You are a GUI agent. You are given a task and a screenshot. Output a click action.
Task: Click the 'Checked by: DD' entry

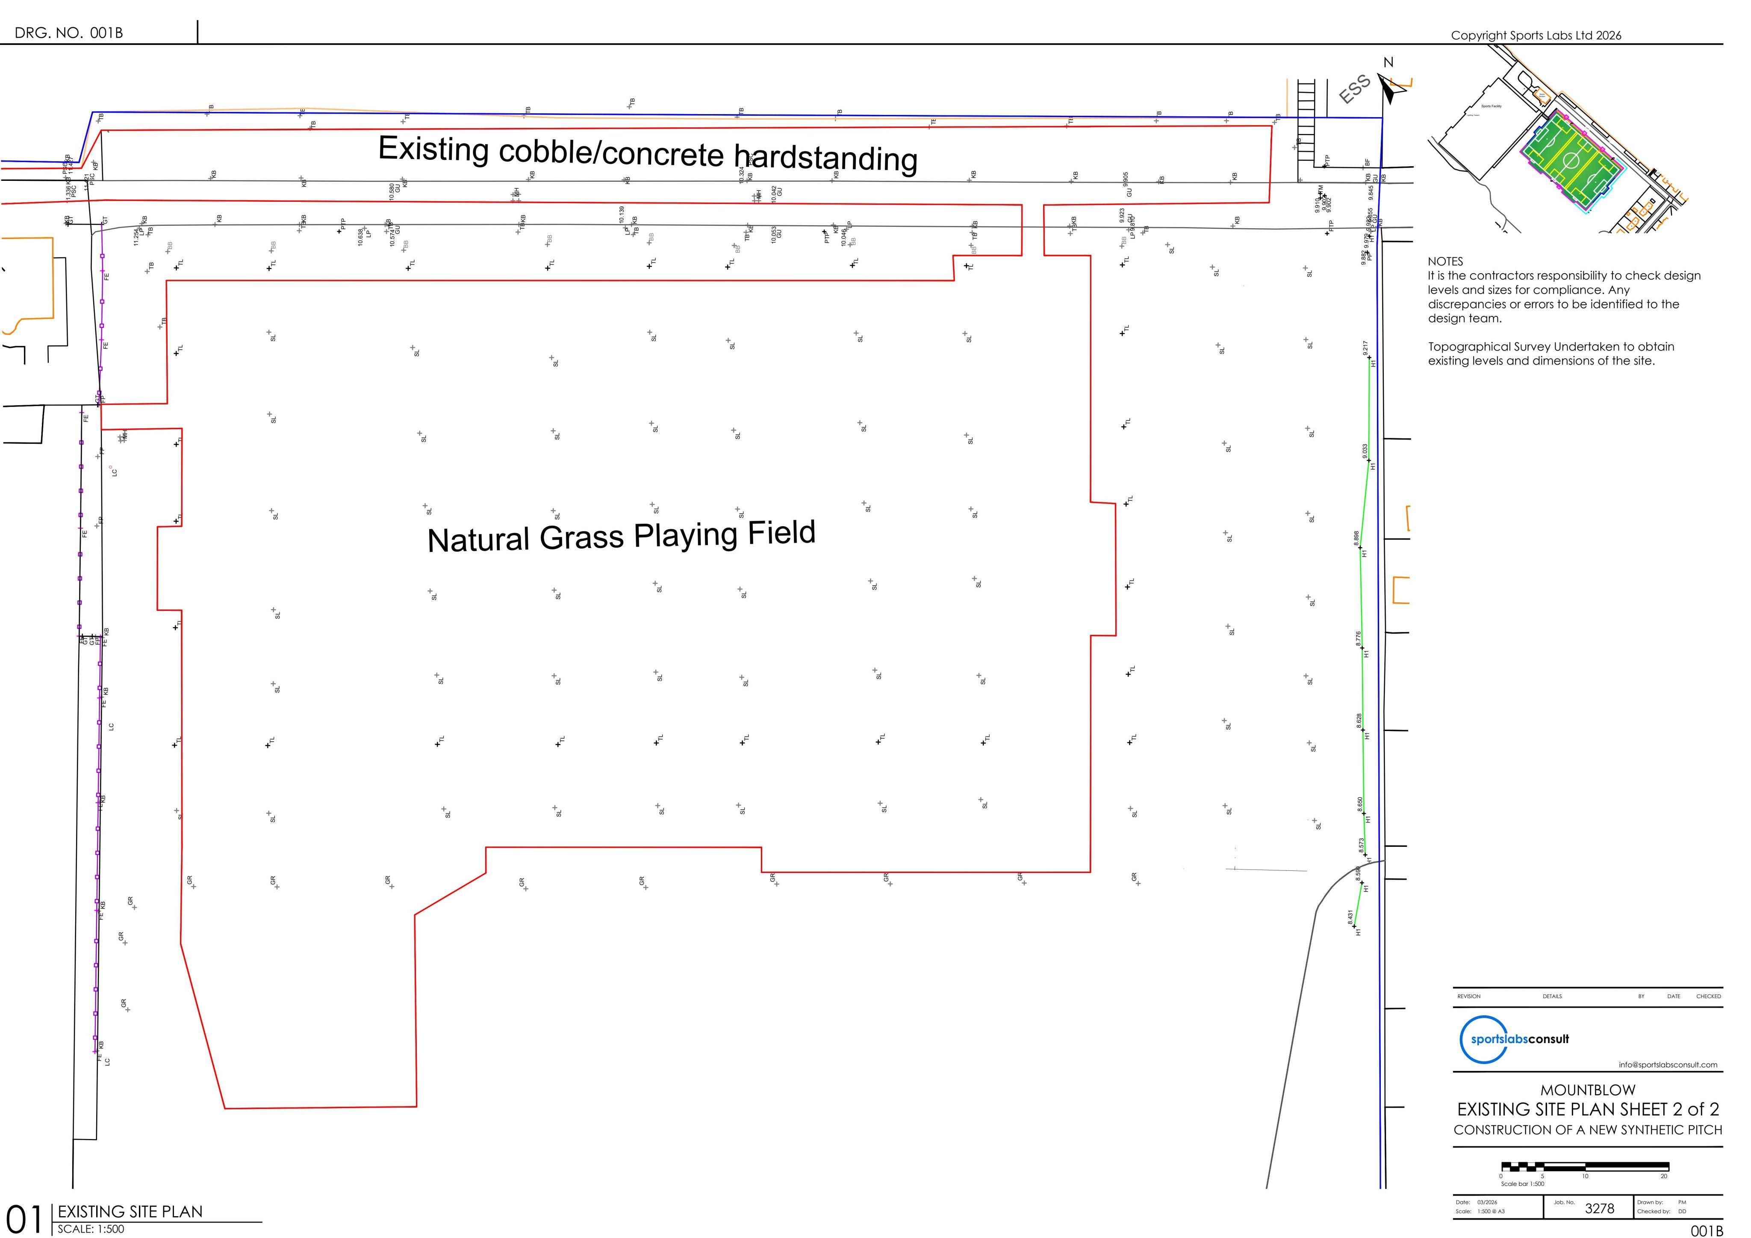1661,1211
